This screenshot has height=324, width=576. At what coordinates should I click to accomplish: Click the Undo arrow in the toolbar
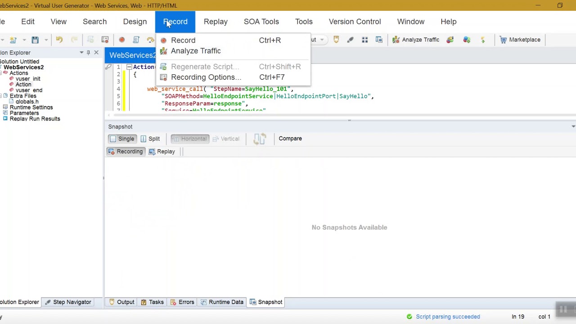pyautogui.click(x=59, y=40)
